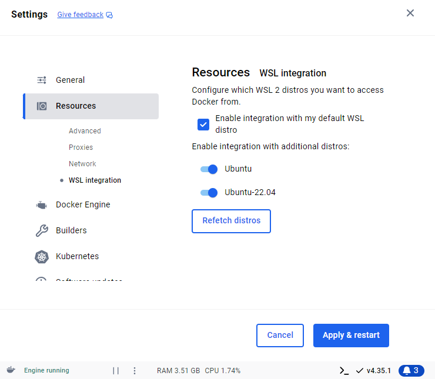Click the Kubernetes helm icon
Viewport: 435px width, 379px height.
point(42,257)
